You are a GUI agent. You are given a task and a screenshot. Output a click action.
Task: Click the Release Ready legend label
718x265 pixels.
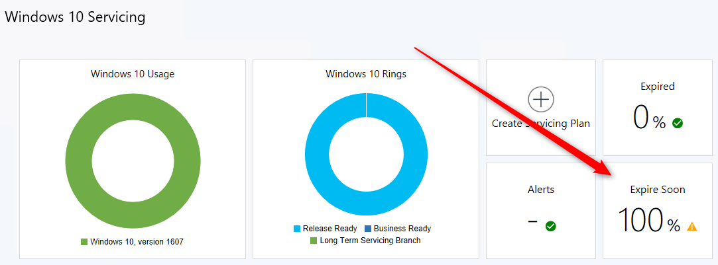point(329,229)
